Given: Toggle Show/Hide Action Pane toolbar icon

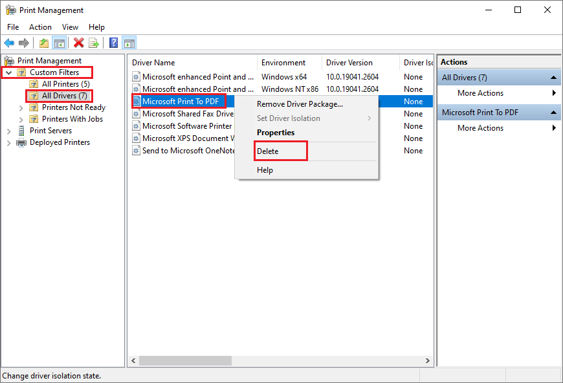Looking at the screenshot, I should [x=129, y=43].
